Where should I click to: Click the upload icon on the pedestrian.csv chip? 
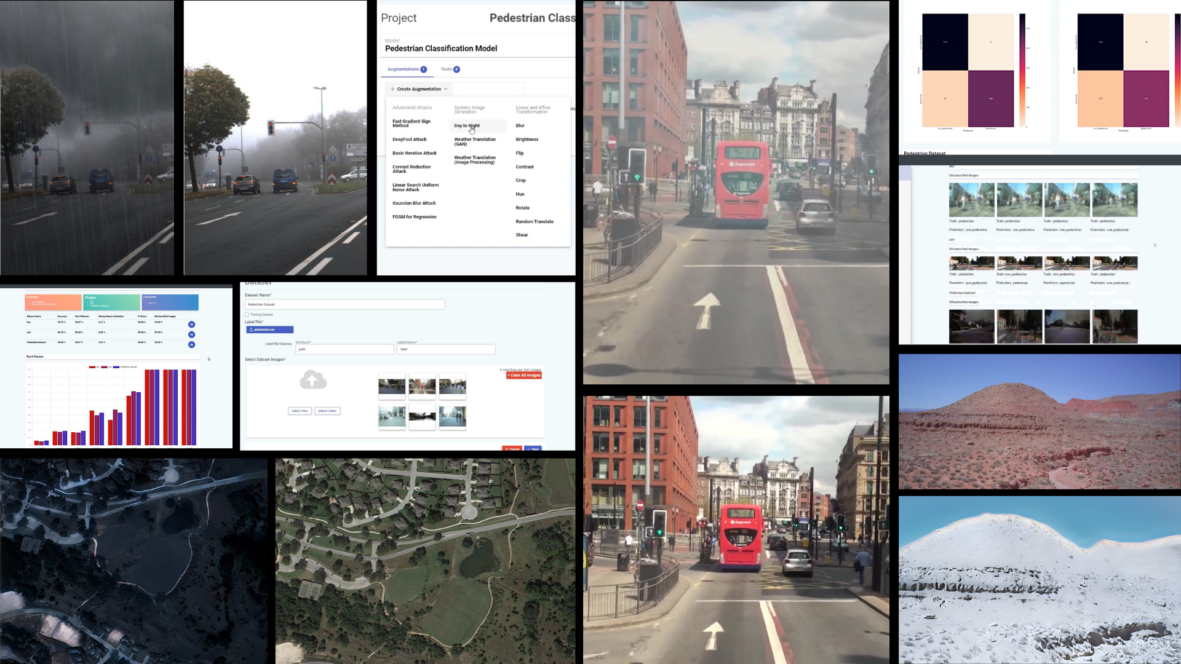pos(251,330)
